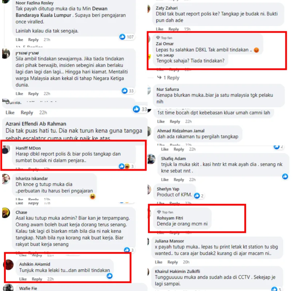Click Shafiq Adam's profile picture
This screenshot has height=291, width=293.
(x=151, y=159)
